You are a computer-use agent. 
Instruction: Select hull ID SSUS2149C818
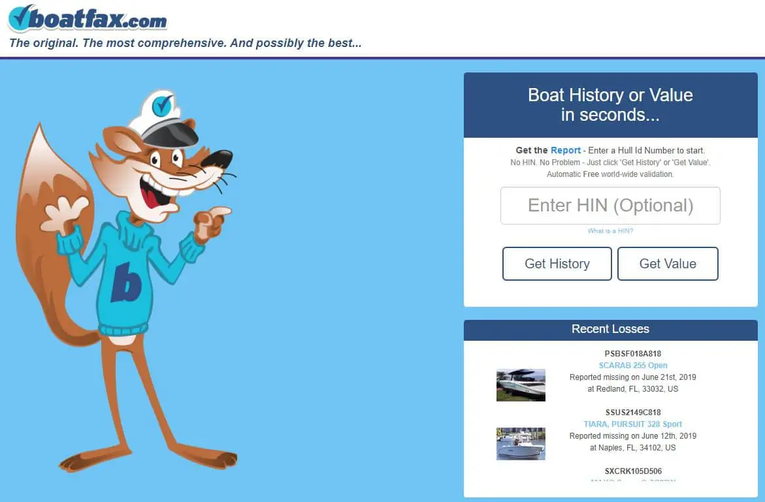pos(632,413)
